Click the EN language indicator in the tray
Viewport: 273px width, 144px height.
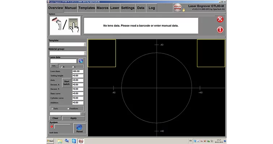click(x=191, y=141)
